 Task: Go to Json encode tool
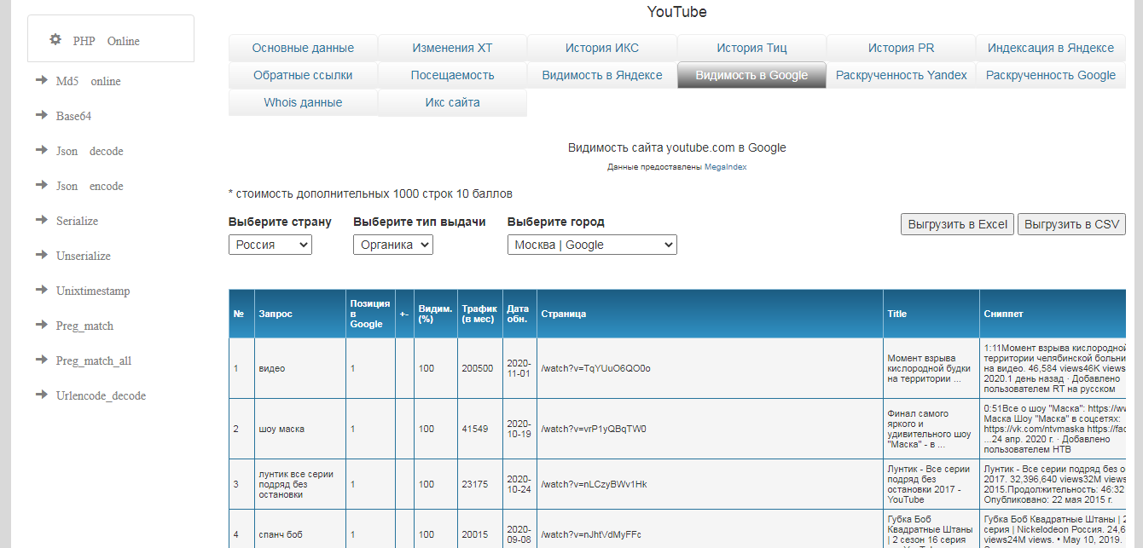coord(90,187)
